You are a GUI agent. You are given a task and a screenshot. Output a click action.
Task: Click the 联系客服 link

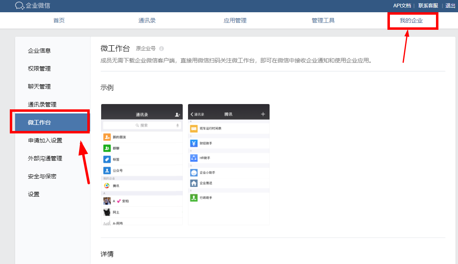pyautogui.click(x=428, y=6)
